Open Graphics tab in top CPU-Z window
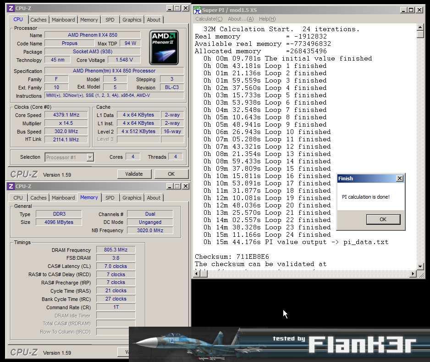430x362 pixels. 132,20
